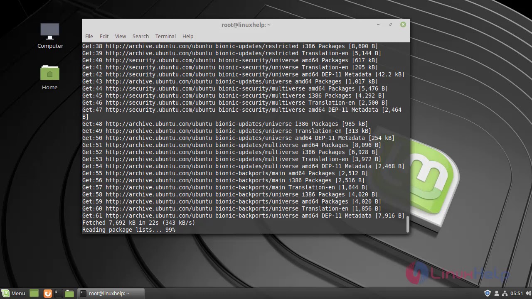Screen dimensions: 532x299
Task: Open the Search menu in terminal
Action: click(140, 36)
